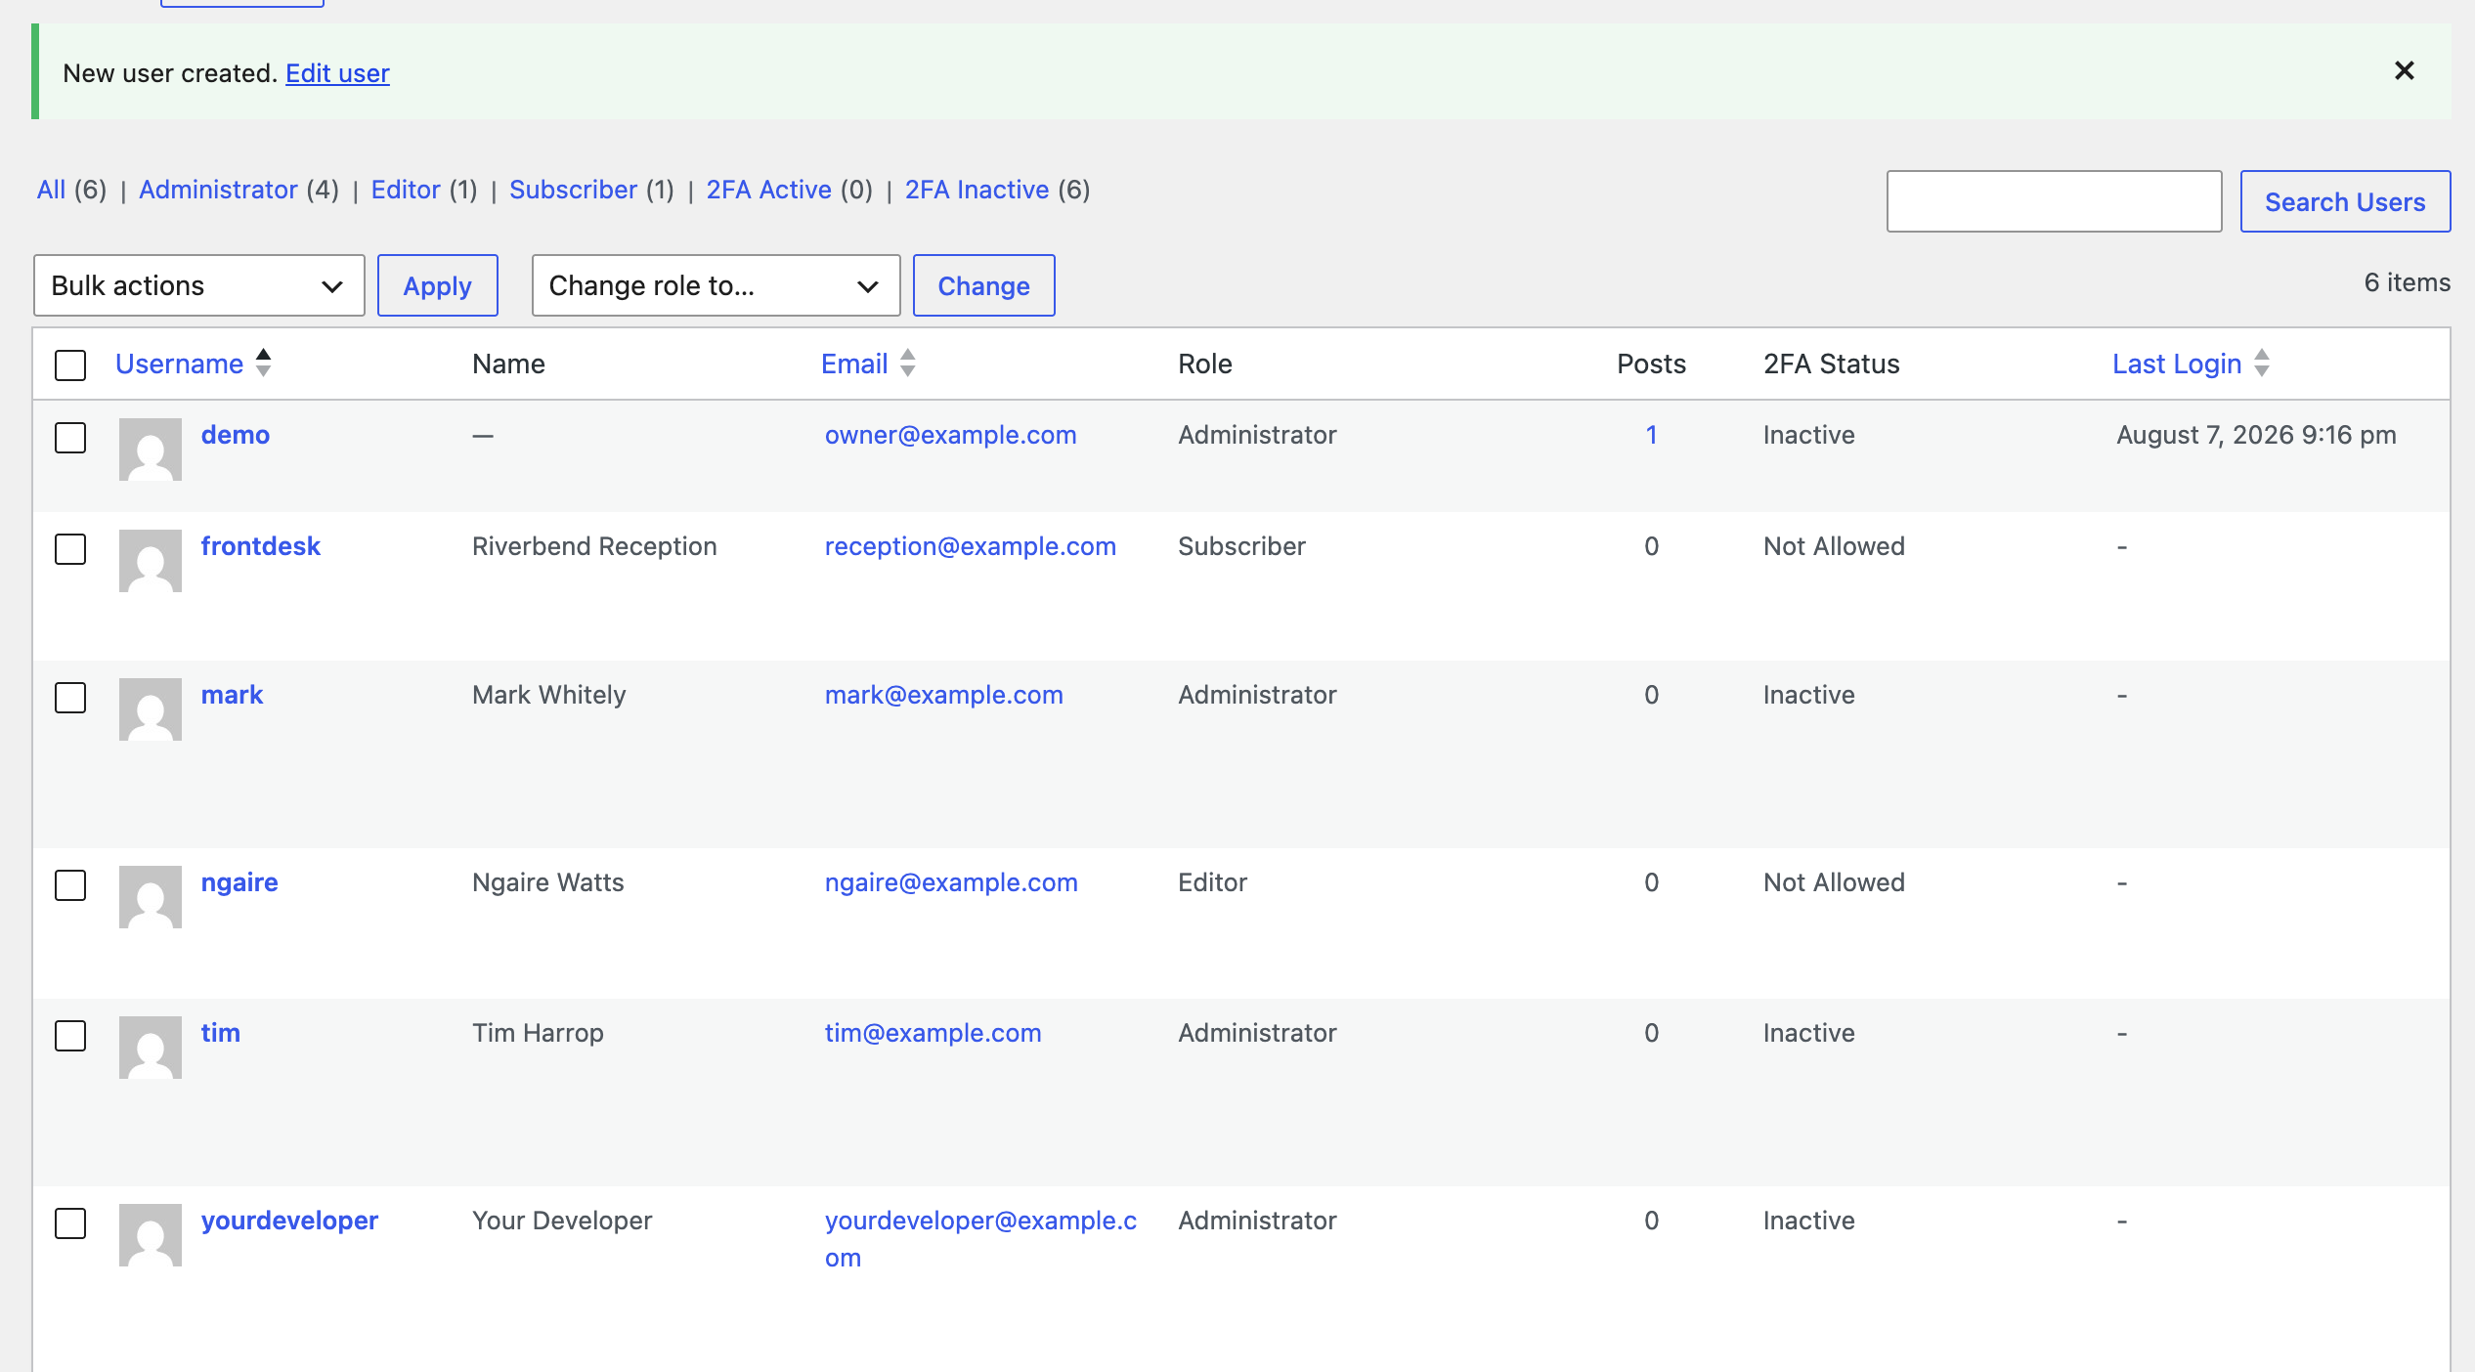Filter by All users
Screen dimensions: 2475x1372
(51, 190)
